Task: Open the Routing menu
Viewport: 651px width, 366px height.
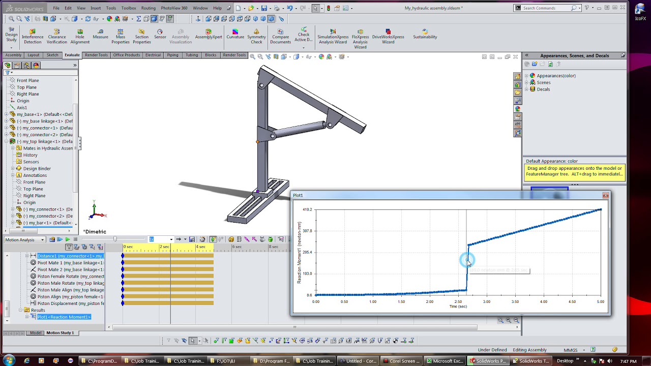Action: [149, 8]
